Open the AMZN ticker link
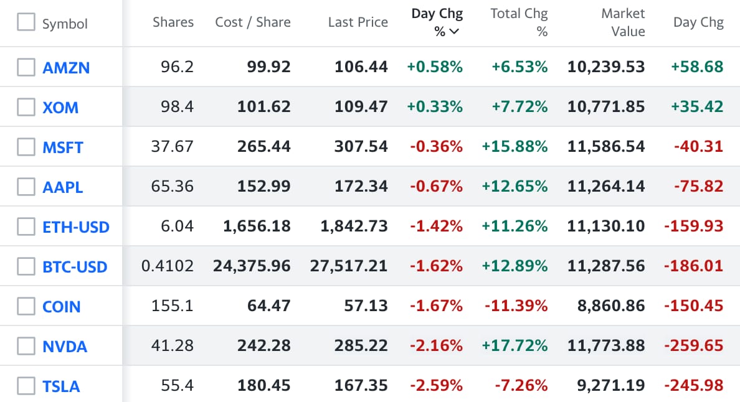This screenshot has width=740, height=402. pyautogui.click(x=66, y=68)
